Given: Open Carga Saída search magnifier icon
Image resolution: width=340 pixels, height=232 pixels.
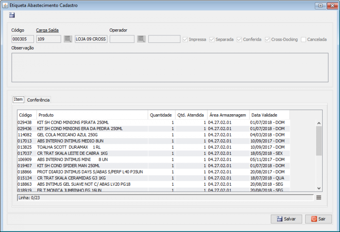Looking at the screenshot, I should (x=68, y=39).
